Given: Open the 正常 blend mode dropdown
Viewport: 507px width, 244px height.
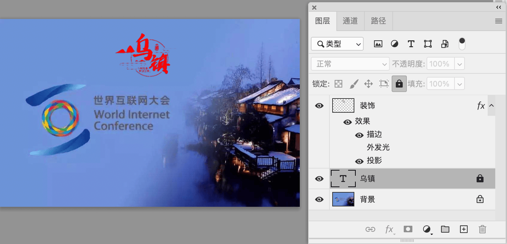Looking at the screenshot, I should 350,64.
